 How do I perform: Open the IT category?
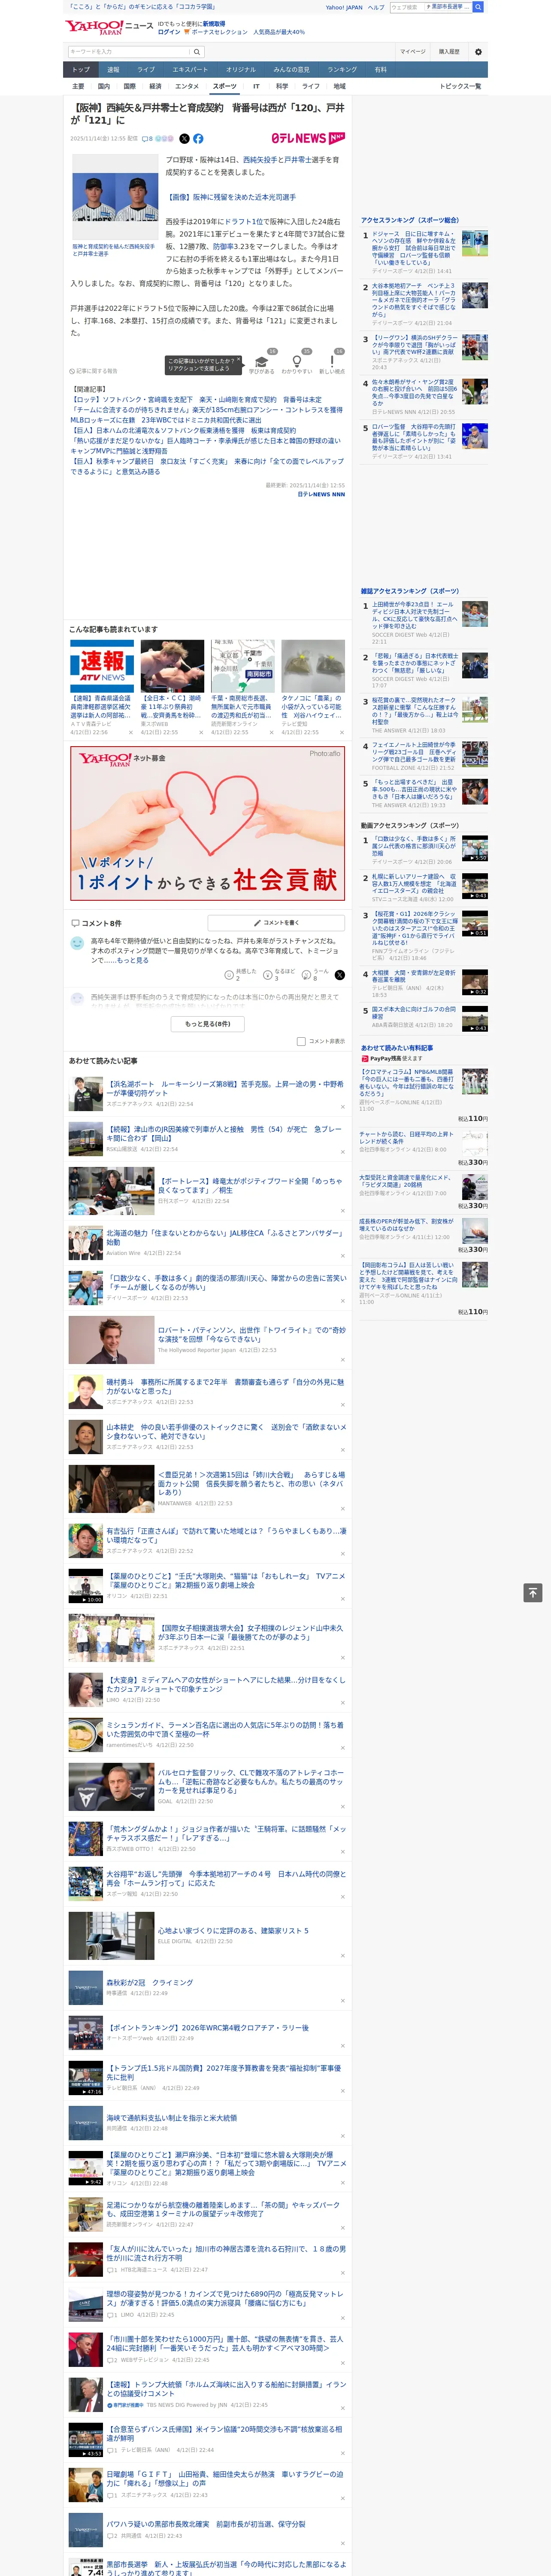[x=256, y=86]
